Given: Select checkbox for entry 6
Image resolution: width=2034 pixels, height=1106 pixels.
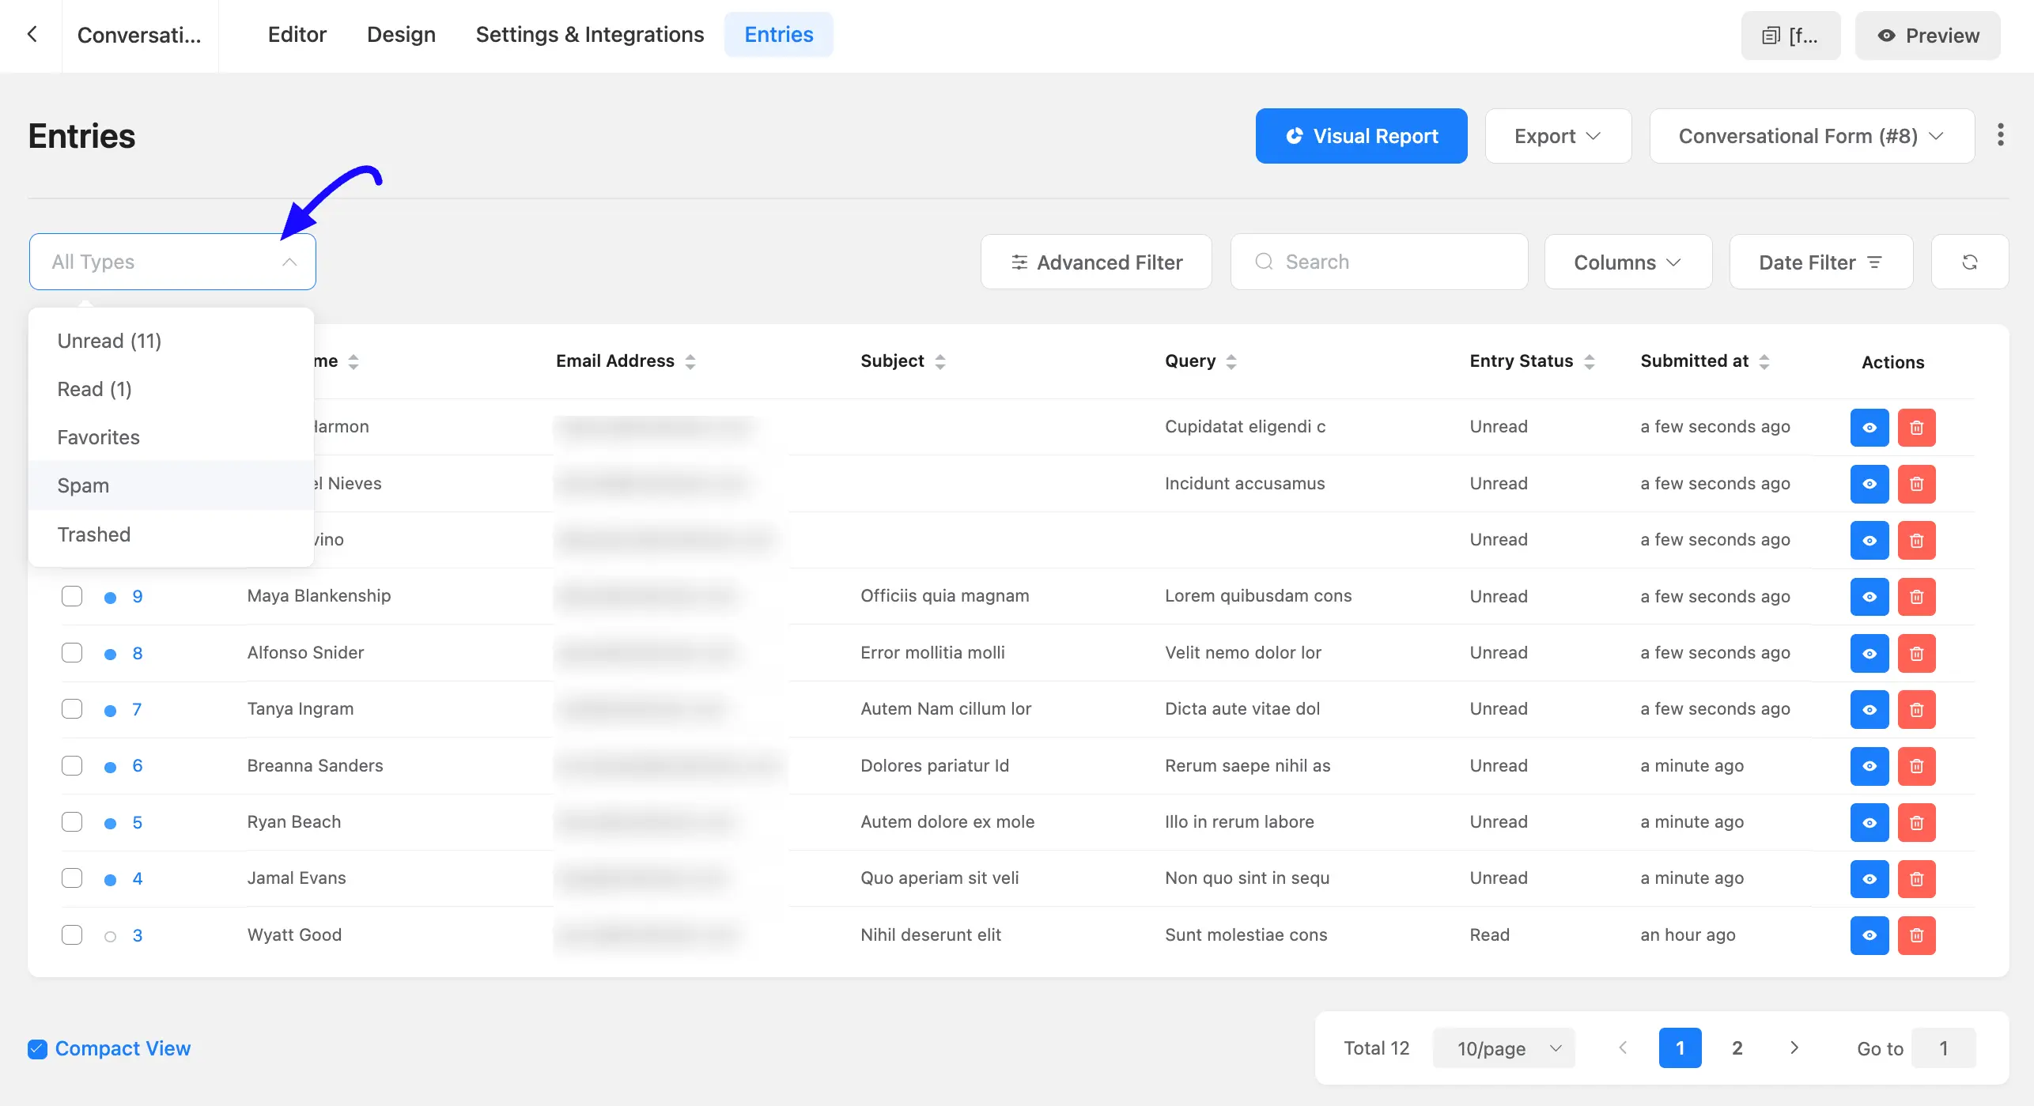Looking at the screenshot, I should [72, 765].
